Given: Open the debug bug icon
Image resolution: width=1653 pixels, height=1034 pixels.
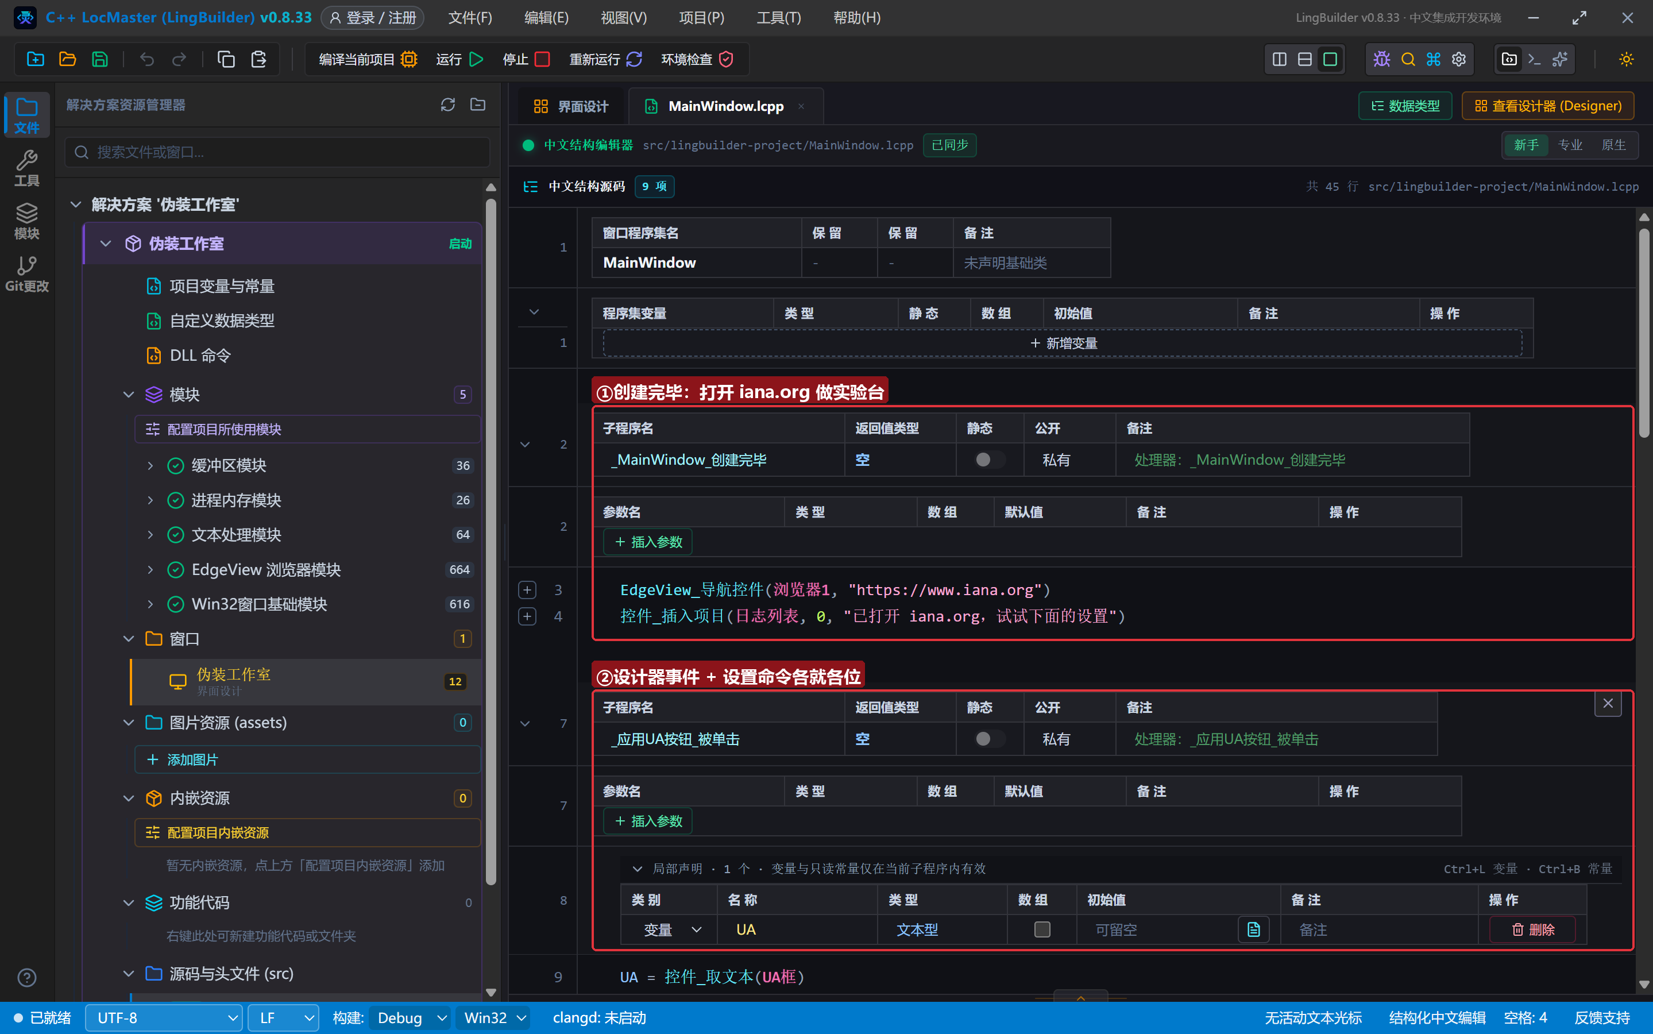Looking at the screenshot, I should click(x=1381, y=59).
